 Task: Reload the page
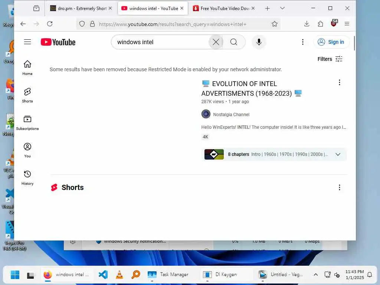(50, 24)
